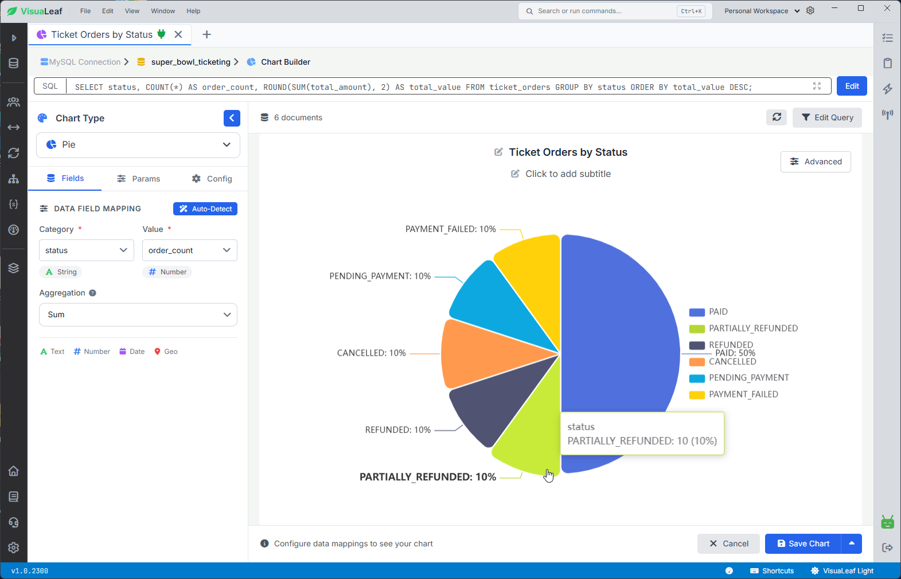This screenshot has width=901, height=579.
Task: Select the Fields tab
Action: click(x=65, y=179)
